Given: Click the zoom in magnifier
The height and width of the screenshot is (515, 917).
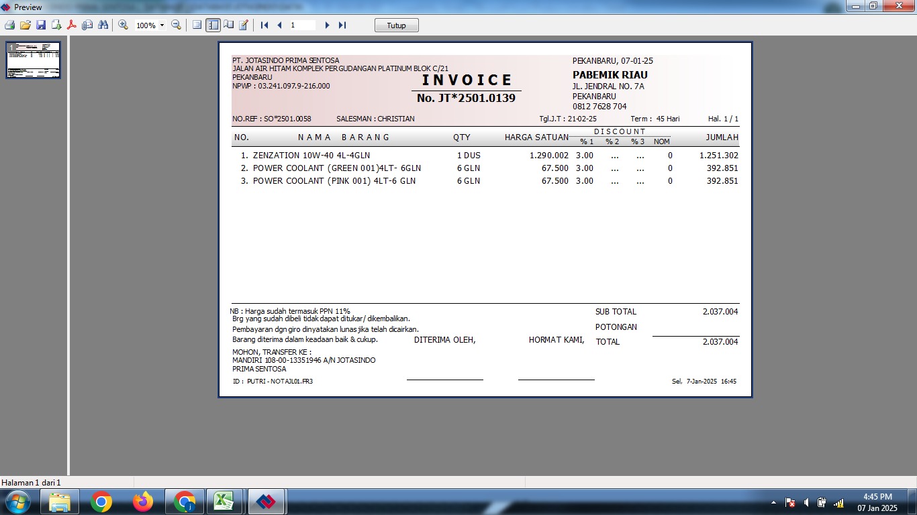Looking at the screenshot, I should click(123, 25).
